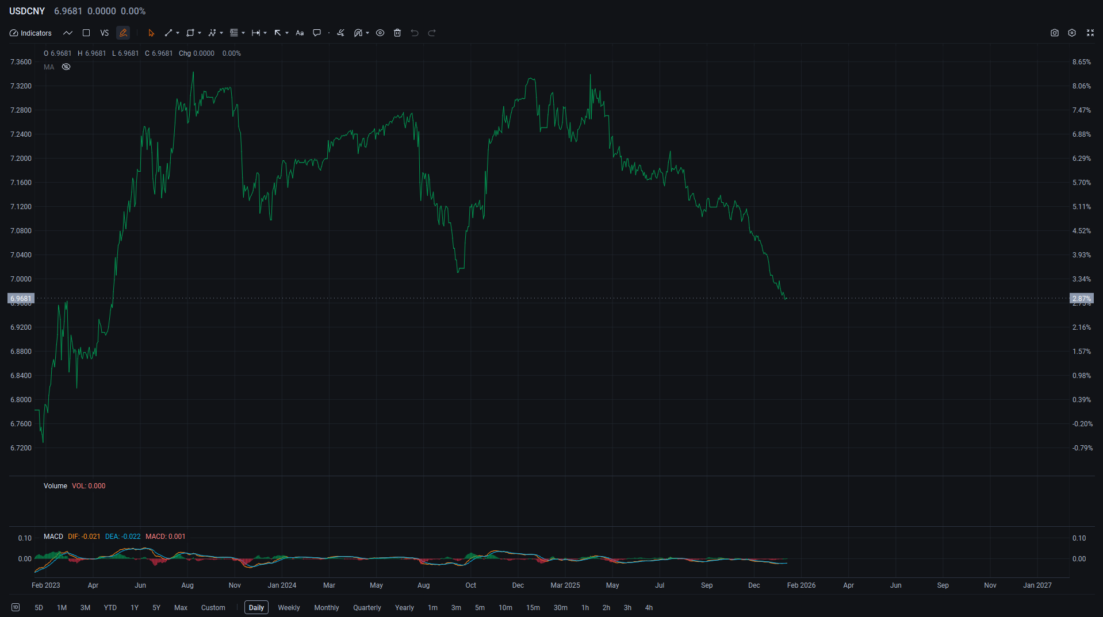
Task: Click the VS compare button
Action: coord(104,33)
